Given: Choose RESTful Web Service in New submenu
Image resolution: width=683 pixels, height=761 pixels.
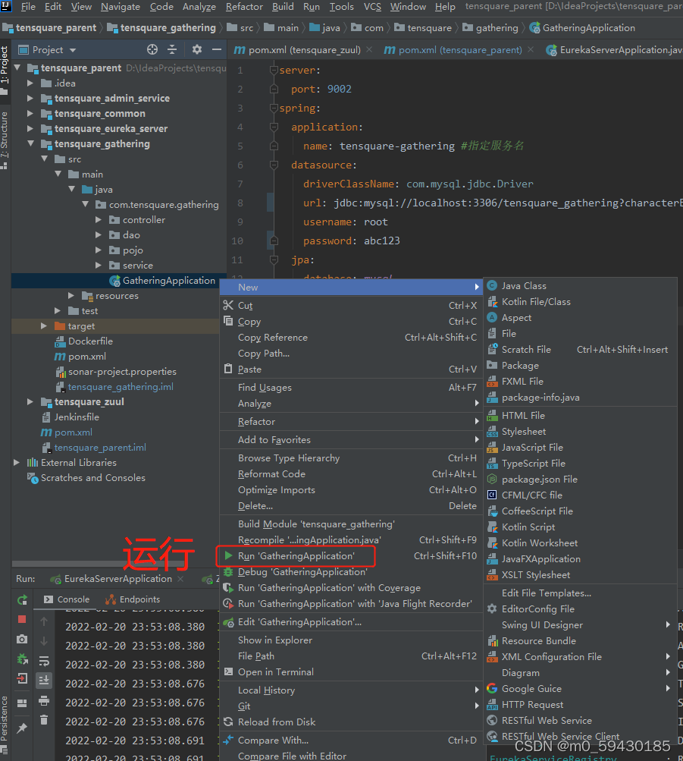Looking at the screenshot, I should click(580, 721).
